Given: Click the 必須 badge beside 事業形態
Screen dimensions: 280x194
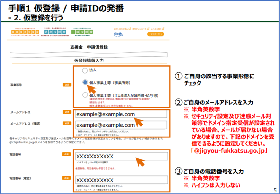Looking at the screenshot, I should tap(66, 85).
